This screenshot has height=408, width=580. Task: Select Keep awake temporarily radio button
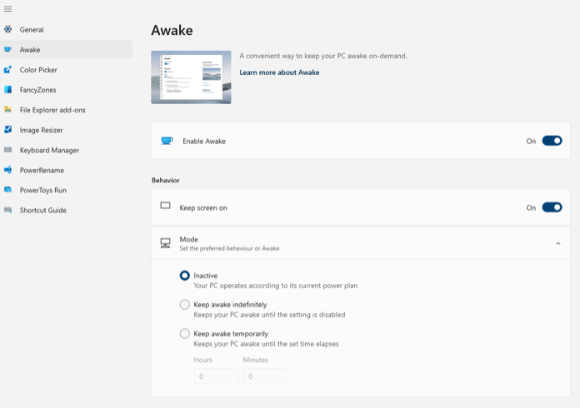(x=184, y=334)
